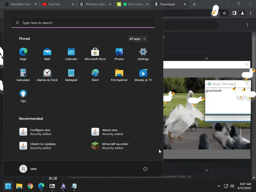Toggle Chrome side panel
The height and width of the screenshot is (192, 256).
tap(234, 13)
